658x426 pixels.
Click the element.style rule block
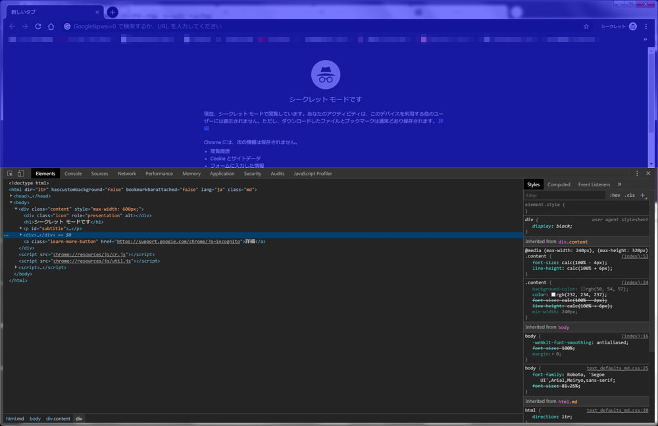(586, 207)
